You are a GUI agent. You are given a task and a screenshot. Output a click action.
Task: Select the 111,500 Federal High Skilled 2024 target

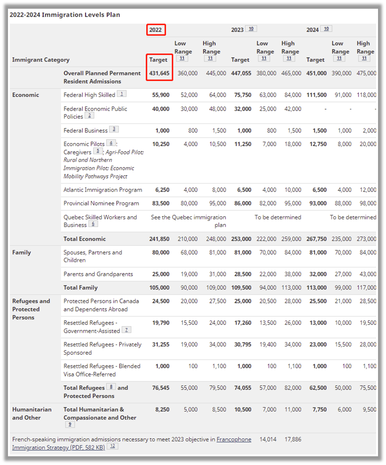point(317,95)
